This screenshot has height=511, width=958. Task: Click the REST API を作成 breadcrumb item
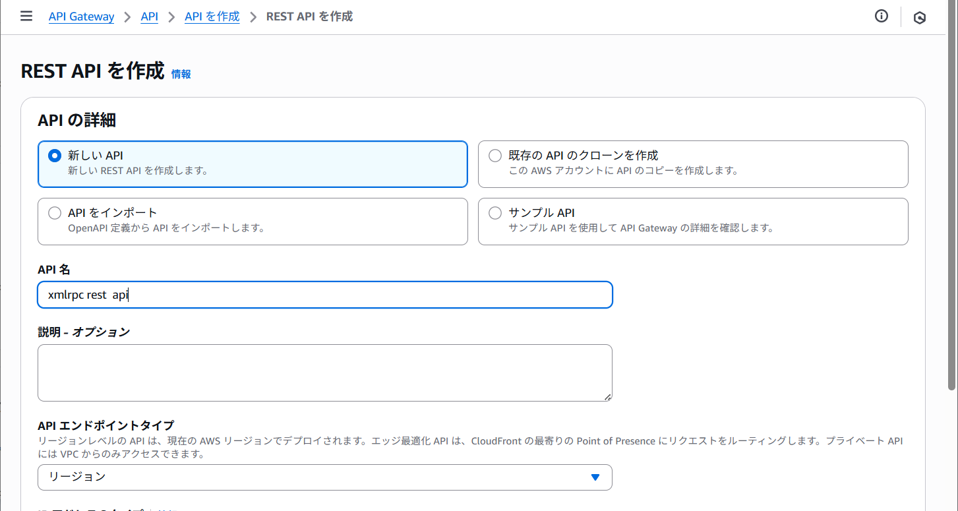309,16
